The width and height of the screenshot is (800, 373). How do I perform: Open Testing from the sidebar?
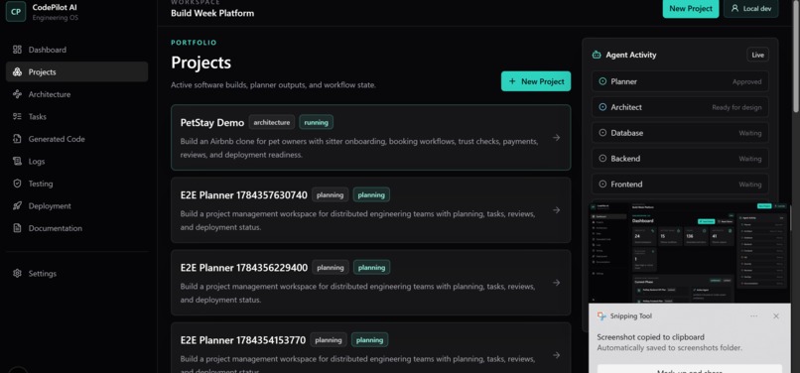click(x=76, y=184)
